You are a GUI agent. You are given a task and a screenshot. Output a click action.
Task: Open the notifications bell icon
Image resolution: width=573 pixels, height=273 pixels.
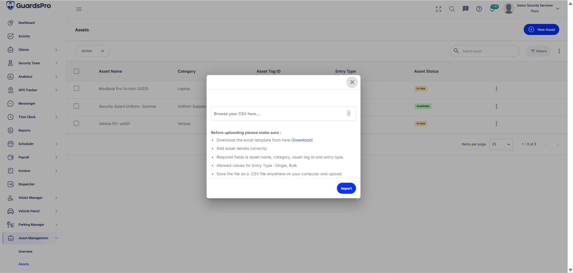pyautogui.click(x=492, y=9)
